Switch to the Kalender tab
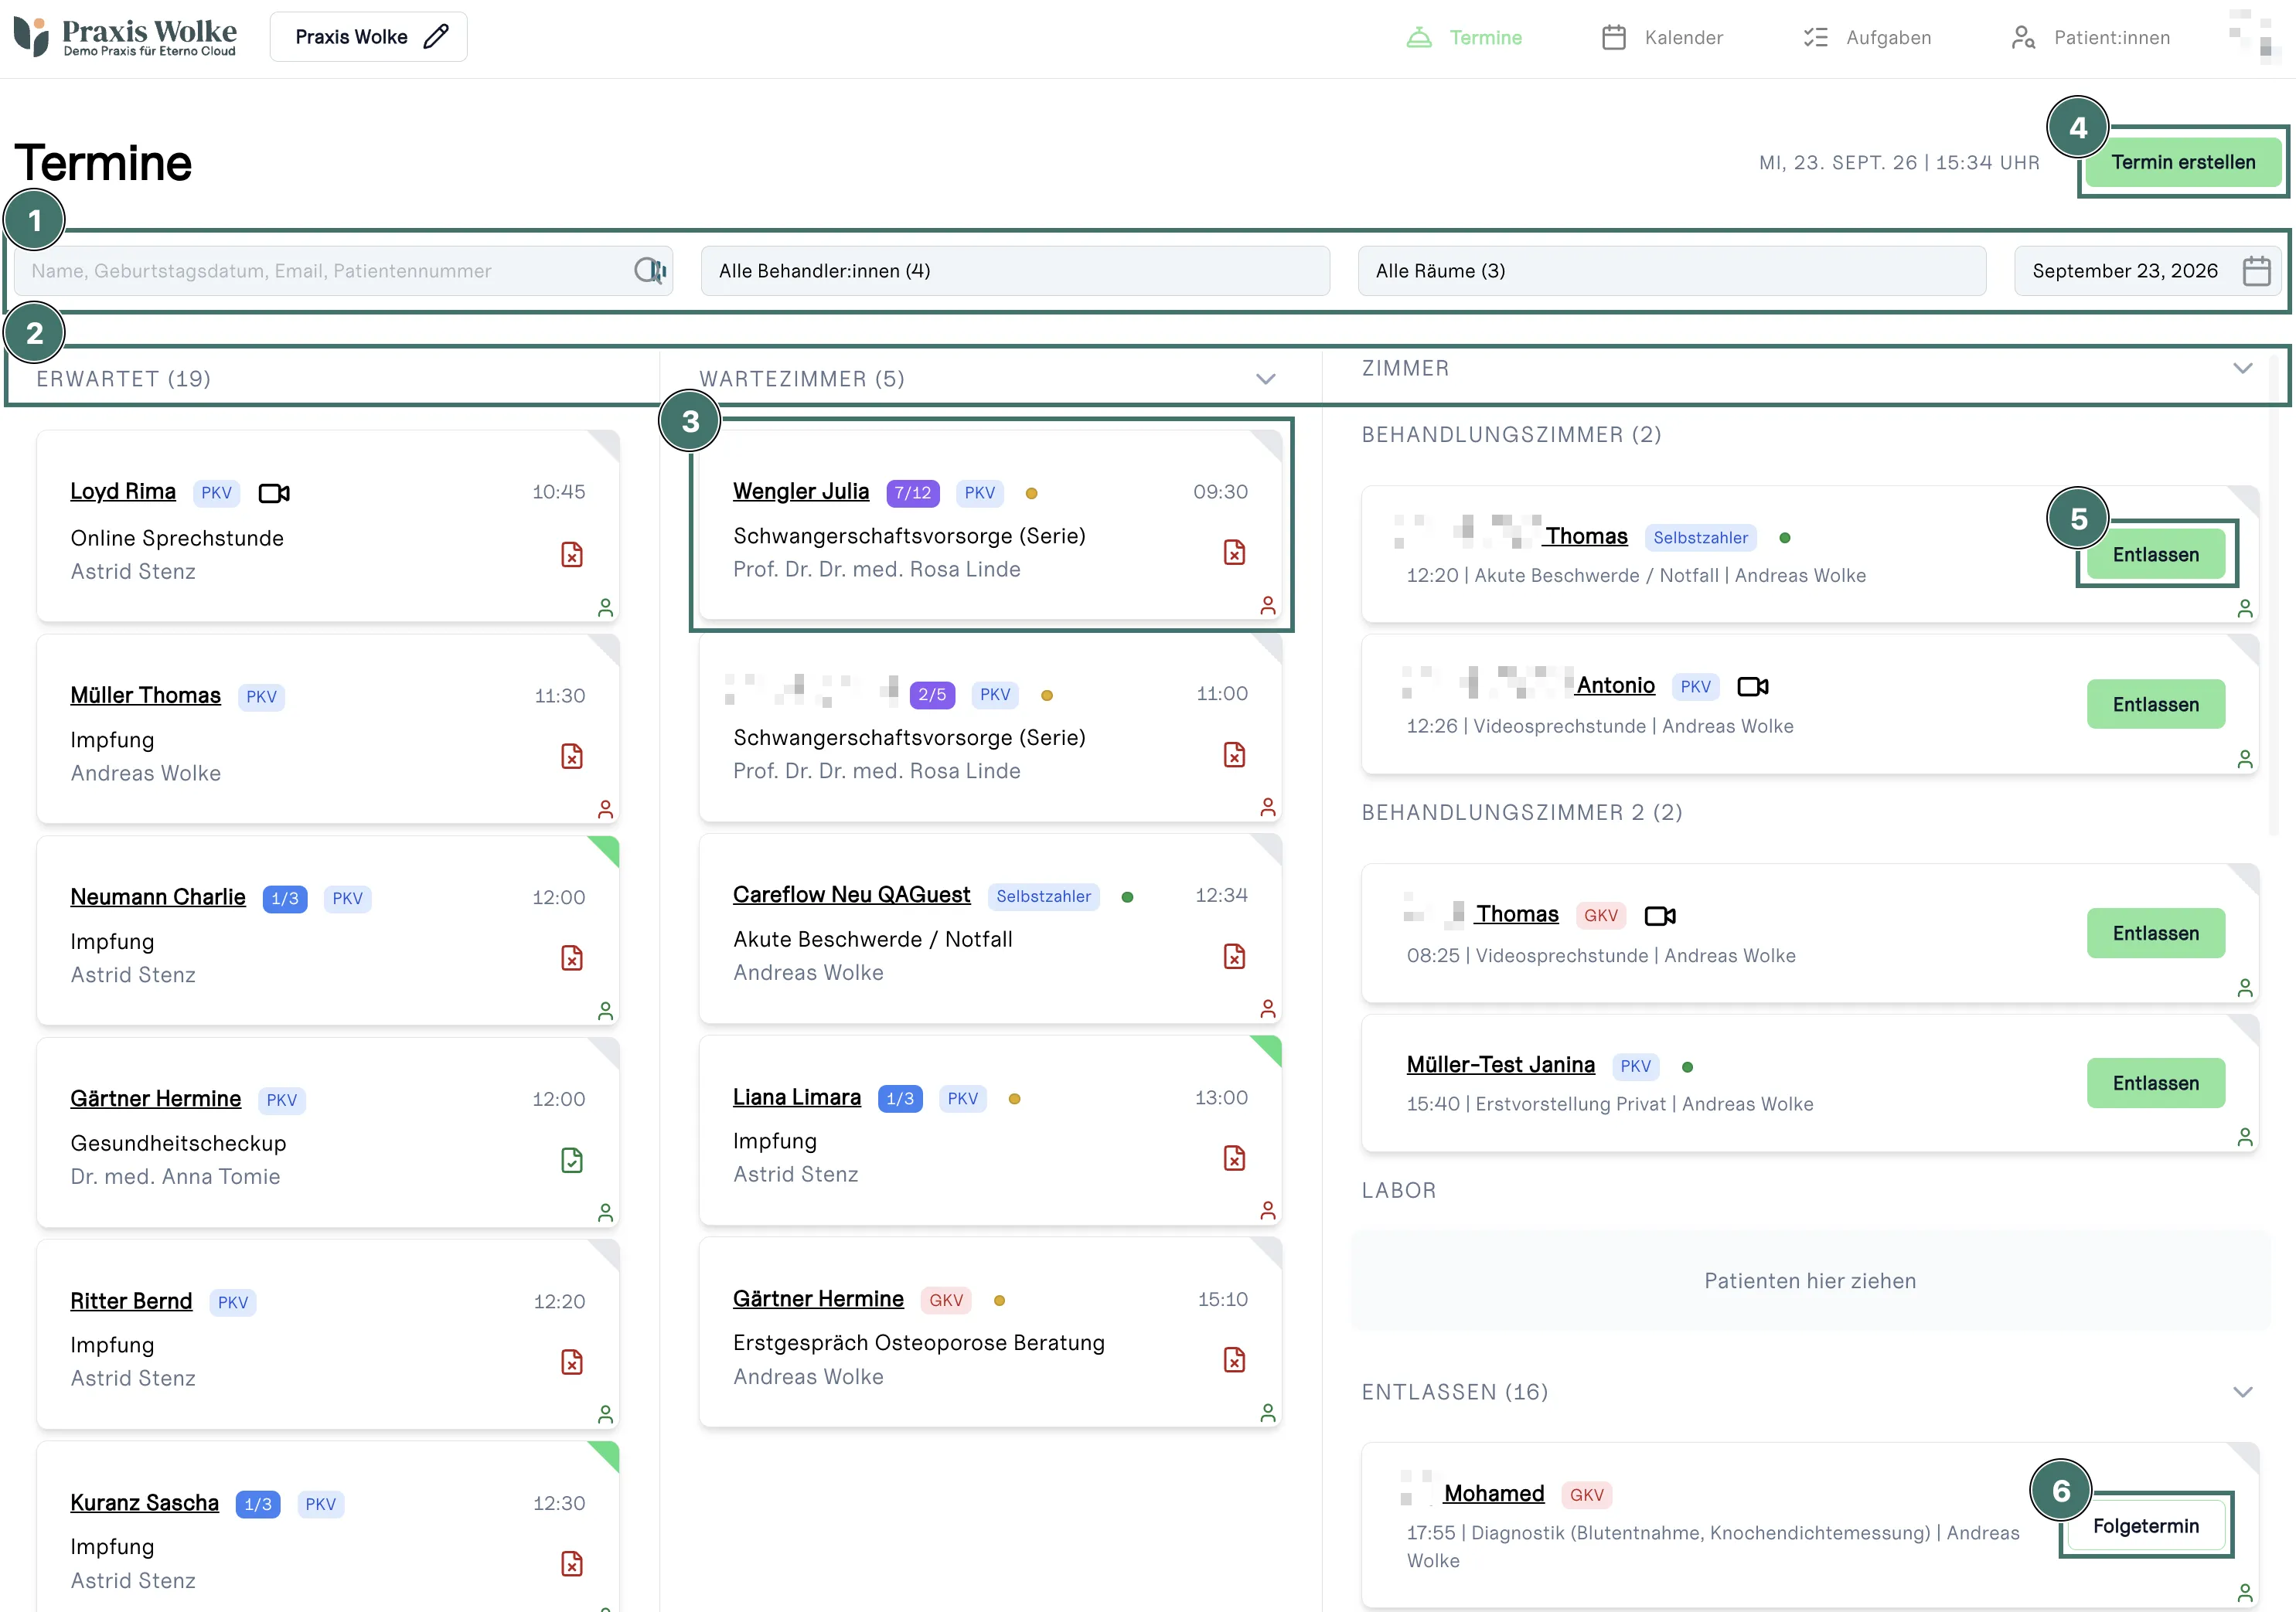 pos(1662,38)
